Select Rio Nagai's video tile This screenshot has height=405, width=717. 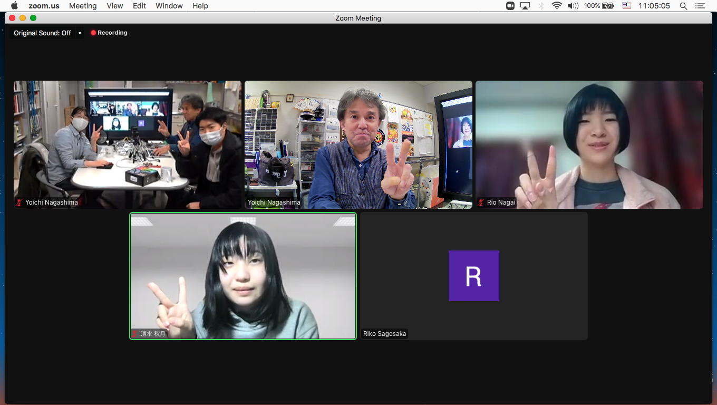[x=589, y=144]
